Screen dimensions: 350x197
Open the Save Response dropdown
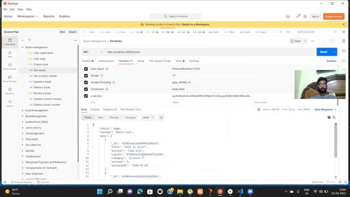click(x=325, y=109)
